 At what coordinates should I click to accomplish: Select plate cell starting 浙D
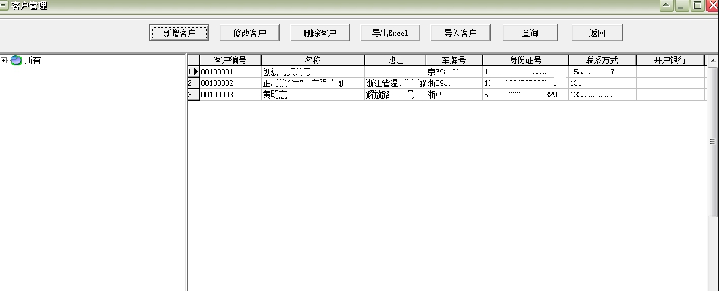pyautogui.click(x=454, y=83)
